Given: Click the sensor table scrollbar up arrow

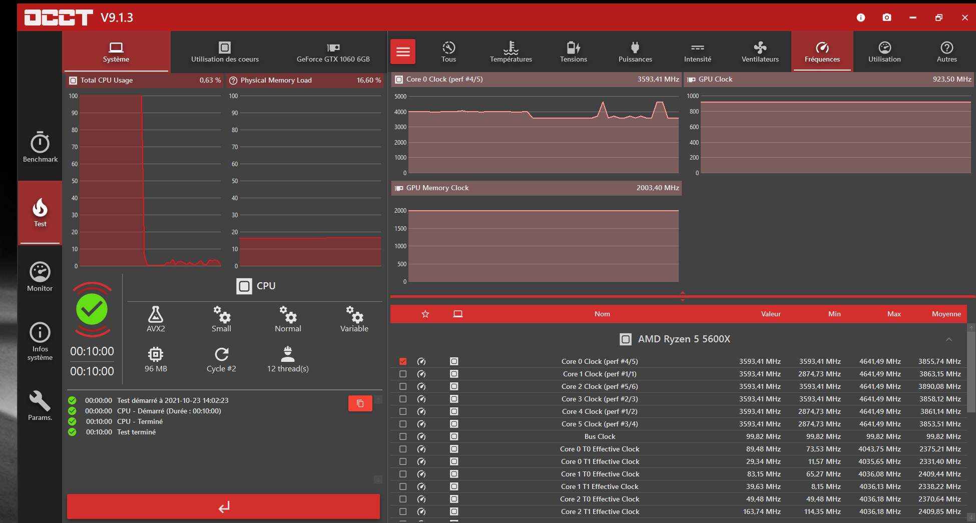Looking at the screenshot, I should click(x=971, y=327).
